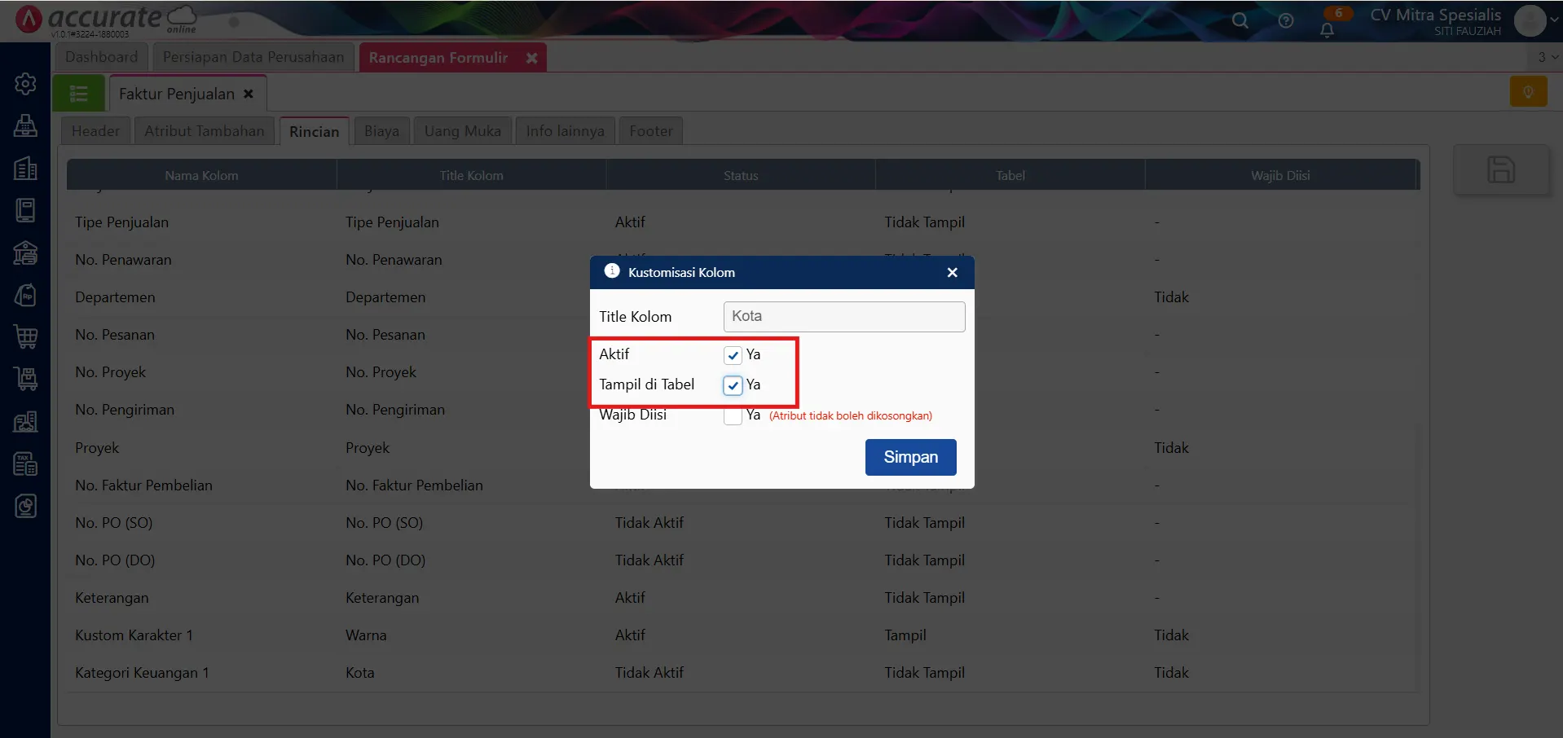The width and height of the screenshot is (1563, 738).
Task: Expand the user profile dropdown arrow
Action: 1554,21
